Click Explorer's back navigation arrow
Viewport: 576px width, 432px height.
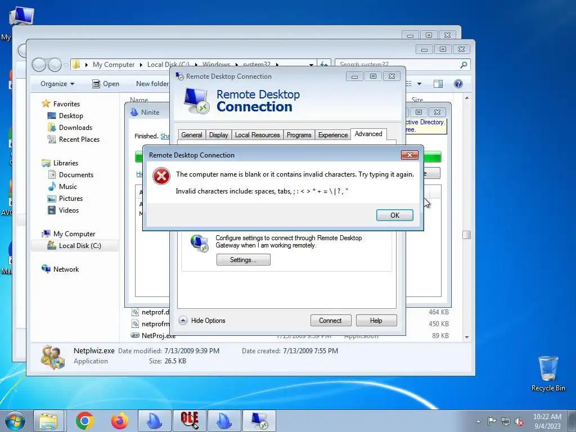click(x=39, y=65)
